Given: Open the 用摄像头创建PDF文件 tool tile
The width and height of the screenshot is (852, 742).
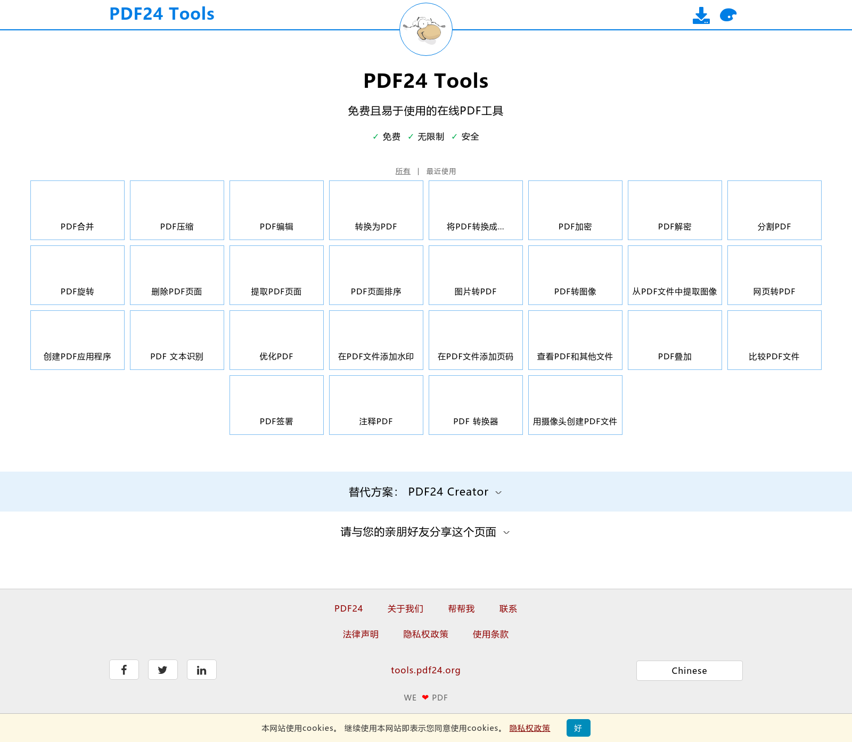Looking at the screenshot, I should point(575,405).
